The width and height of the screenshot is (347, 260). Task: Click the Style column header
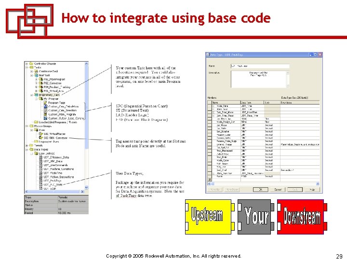[272, 103]
